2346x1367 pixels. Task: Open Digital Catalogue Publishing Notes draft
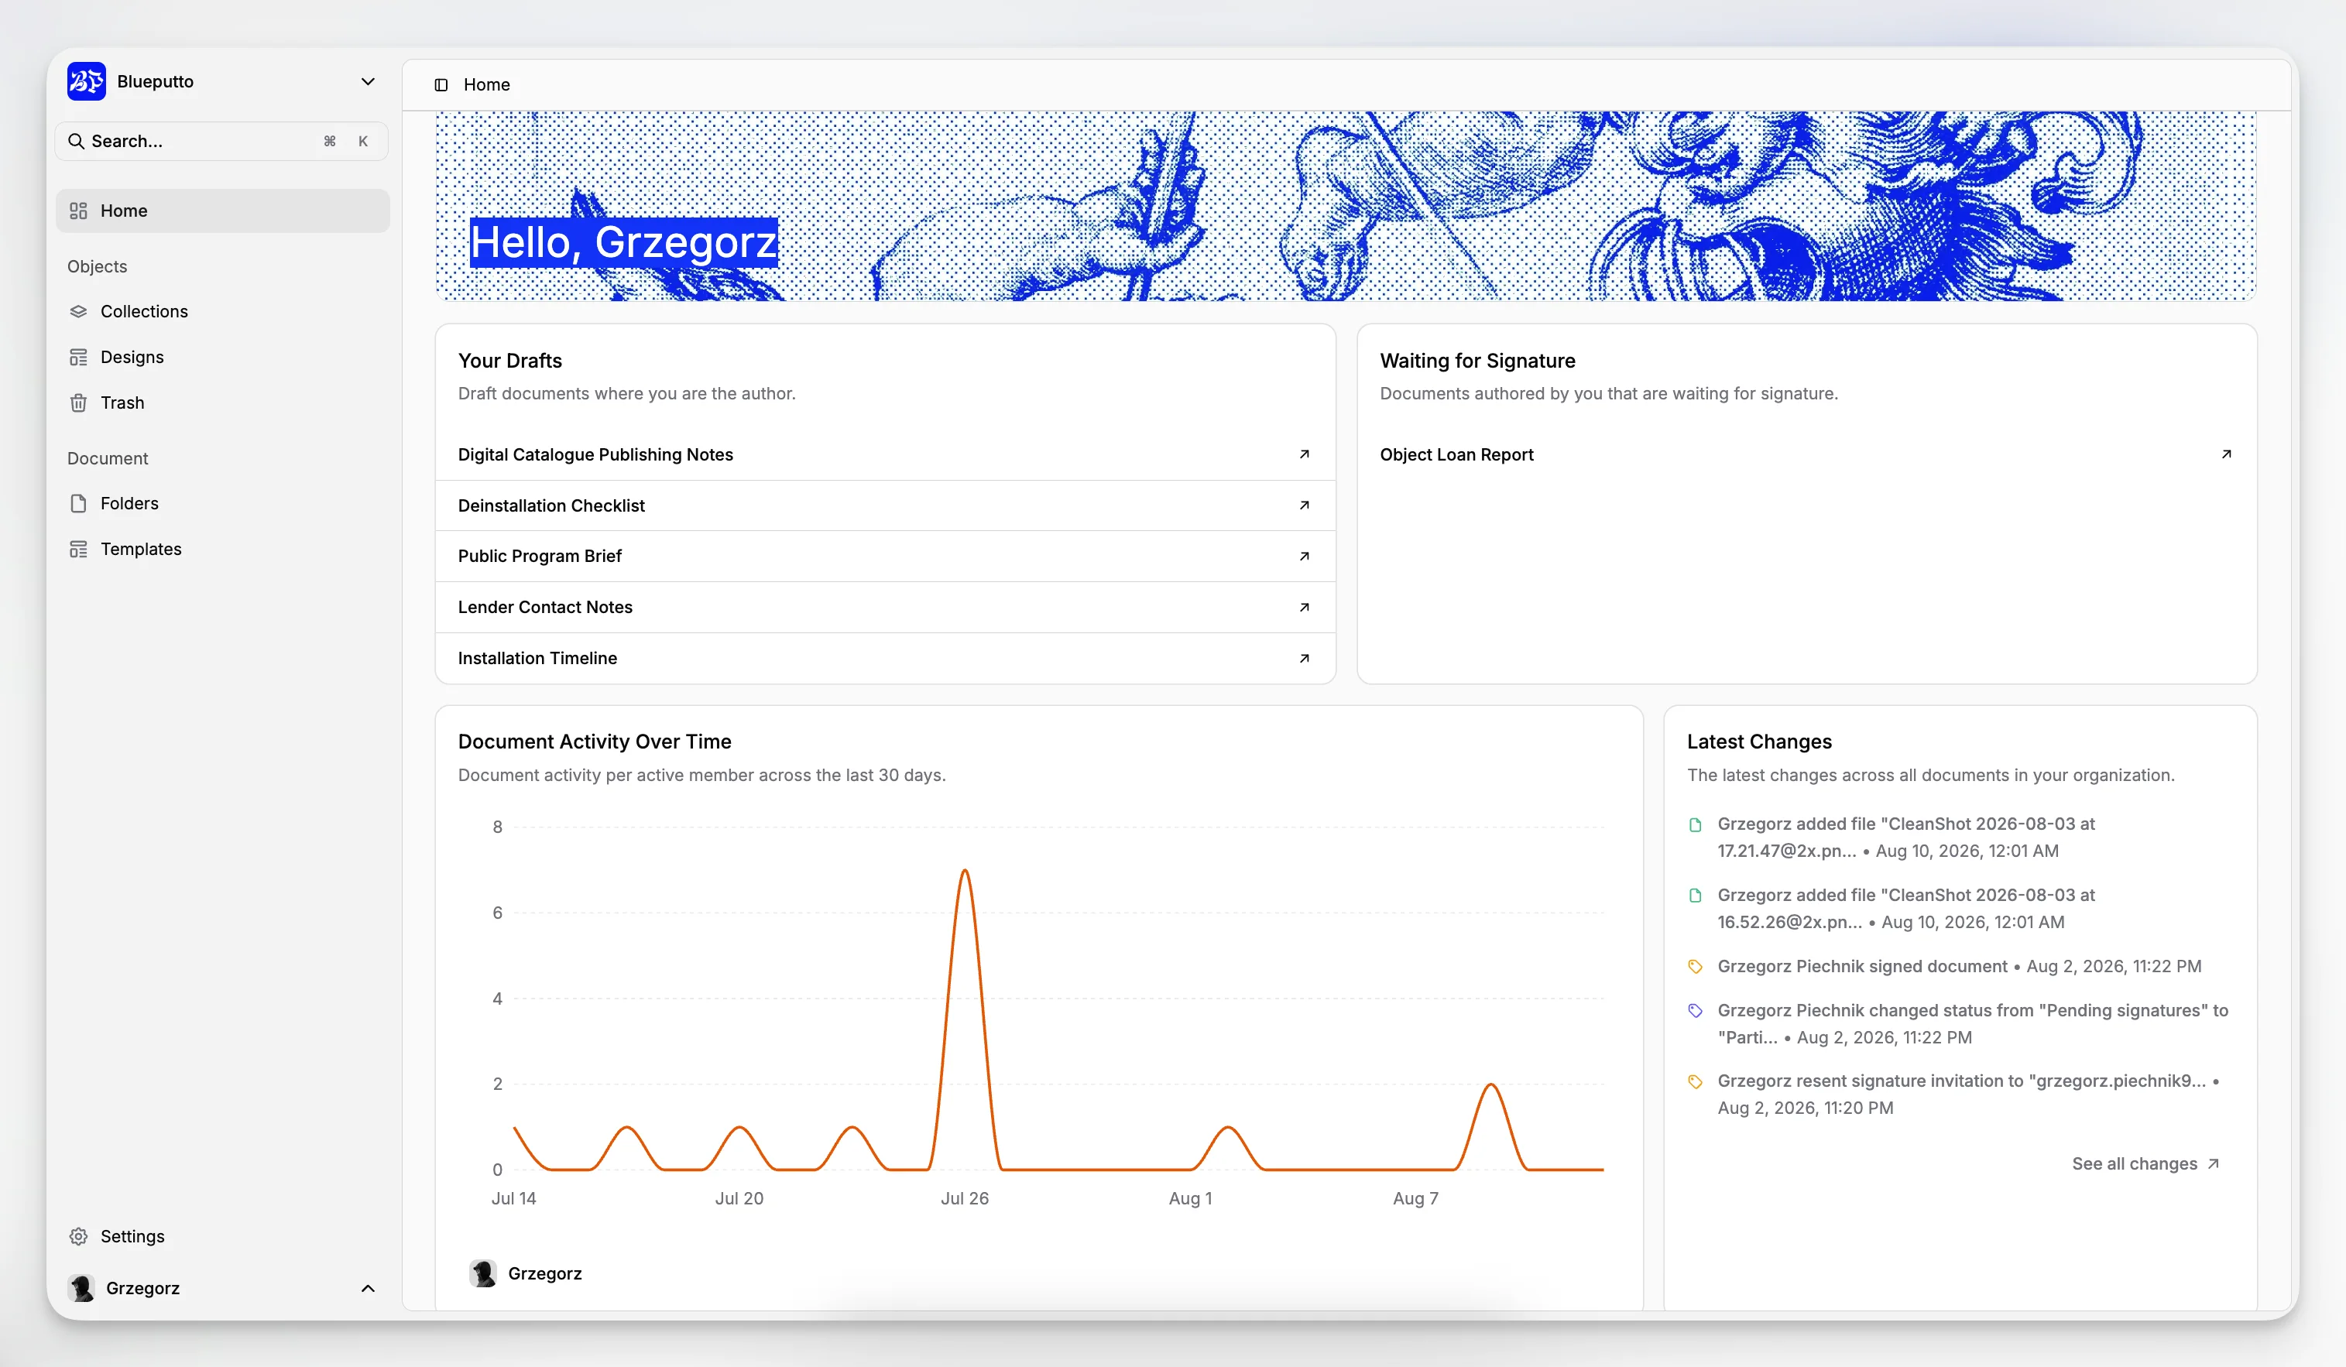884,454
